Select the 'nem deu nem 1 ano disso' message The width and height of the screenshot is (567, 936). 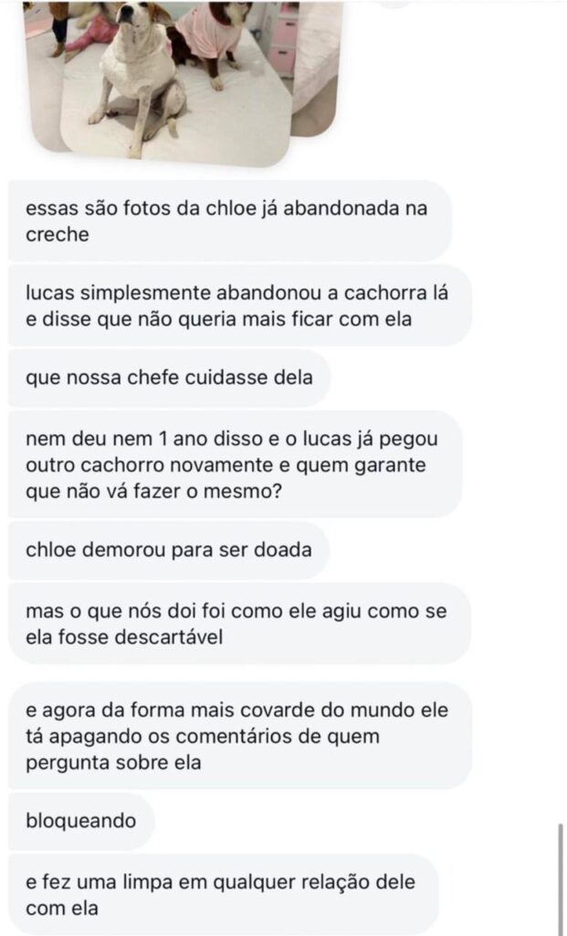click(234, 463)
